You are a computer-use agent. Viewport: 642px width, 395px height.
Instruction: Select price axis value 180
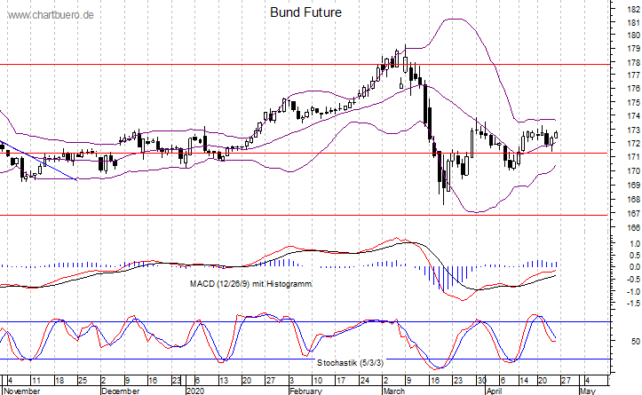coord(633,36)
